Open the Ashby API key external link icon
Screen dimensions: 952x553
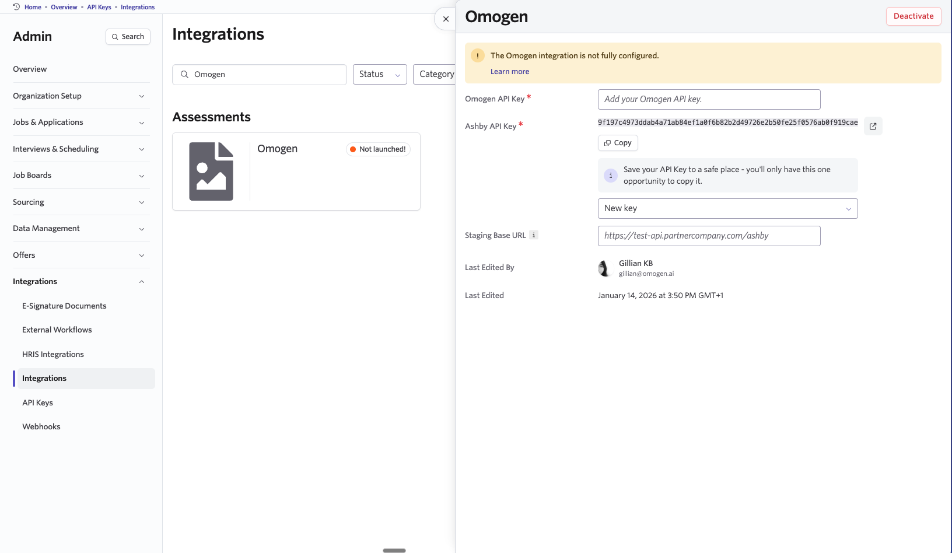873,126
